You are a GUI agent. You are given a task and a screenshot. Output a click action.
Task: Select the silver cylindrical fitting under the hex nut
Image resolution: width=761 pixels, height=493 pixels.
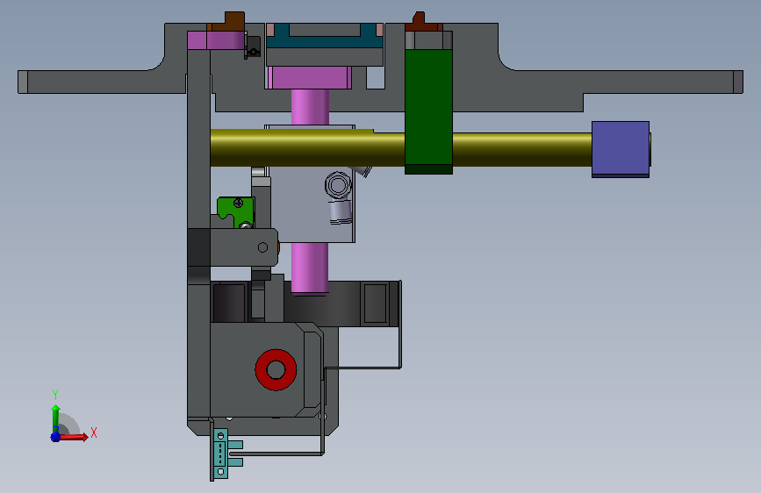click(341, 212)
